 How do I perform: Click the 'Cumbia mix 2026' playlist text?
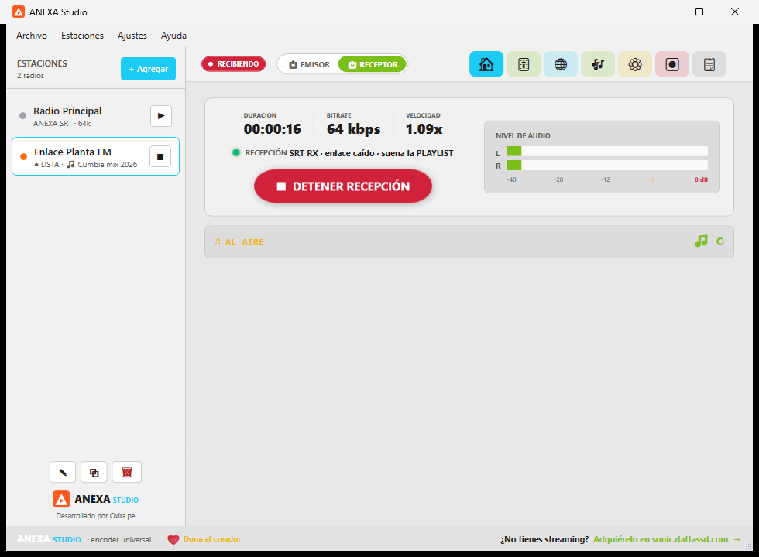click(108, 164)
